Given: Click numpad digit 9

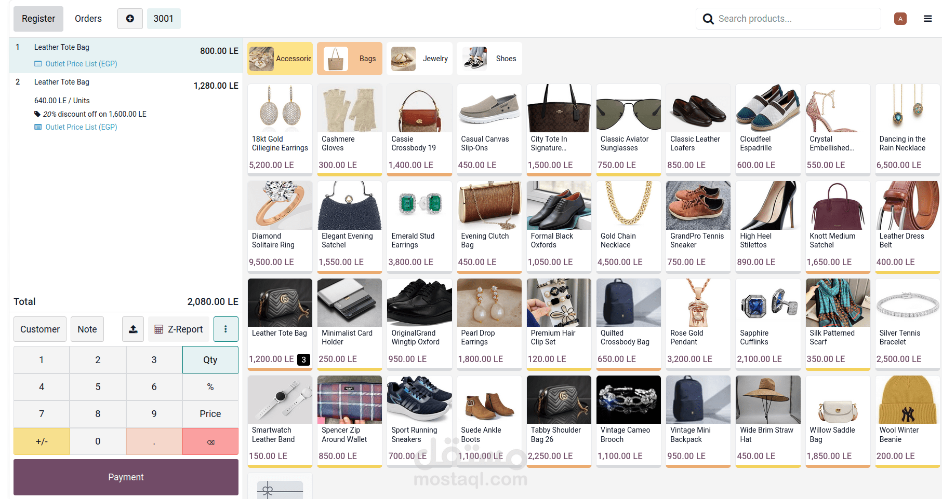Looking at the screenshot, I should point(154,414).
